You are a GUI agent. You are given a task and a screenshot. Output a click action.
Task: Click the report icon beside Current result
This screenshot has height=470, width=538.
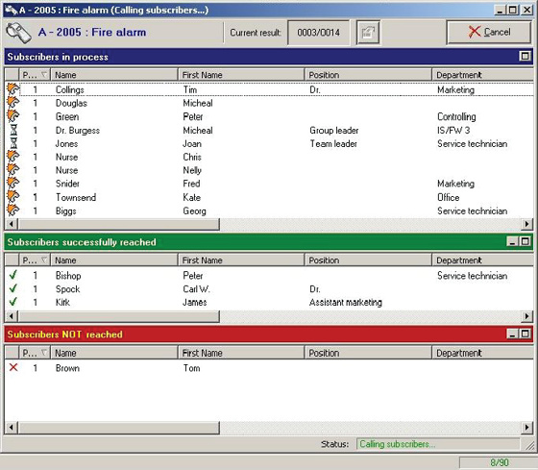click(x=368, y=33)
